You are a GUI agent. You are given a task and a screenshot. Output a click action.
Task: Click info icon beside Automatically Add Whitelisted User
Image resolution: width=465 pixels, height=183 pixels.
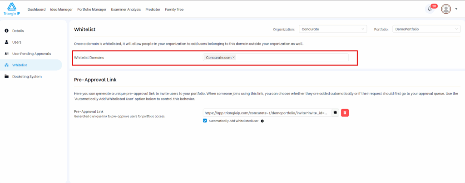coord(262,121)
